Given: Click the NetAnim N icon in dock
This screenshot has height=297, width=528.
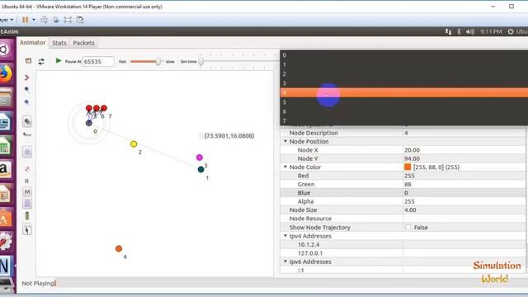Looking at the screenshot, I should (x=6, y=266).
